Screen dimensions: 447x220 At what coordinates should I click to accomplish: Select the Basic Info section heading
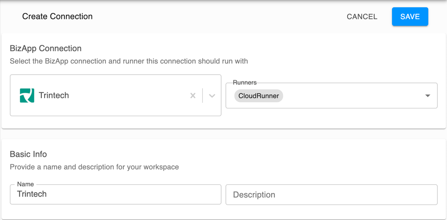28,154
